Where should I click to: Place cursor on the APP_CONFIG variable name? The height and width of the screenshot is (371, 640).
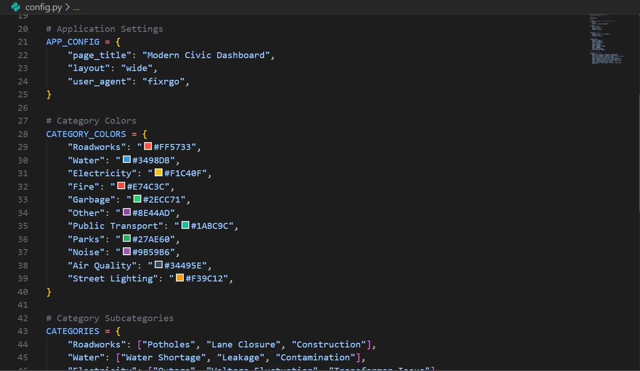tap(72, 42)
